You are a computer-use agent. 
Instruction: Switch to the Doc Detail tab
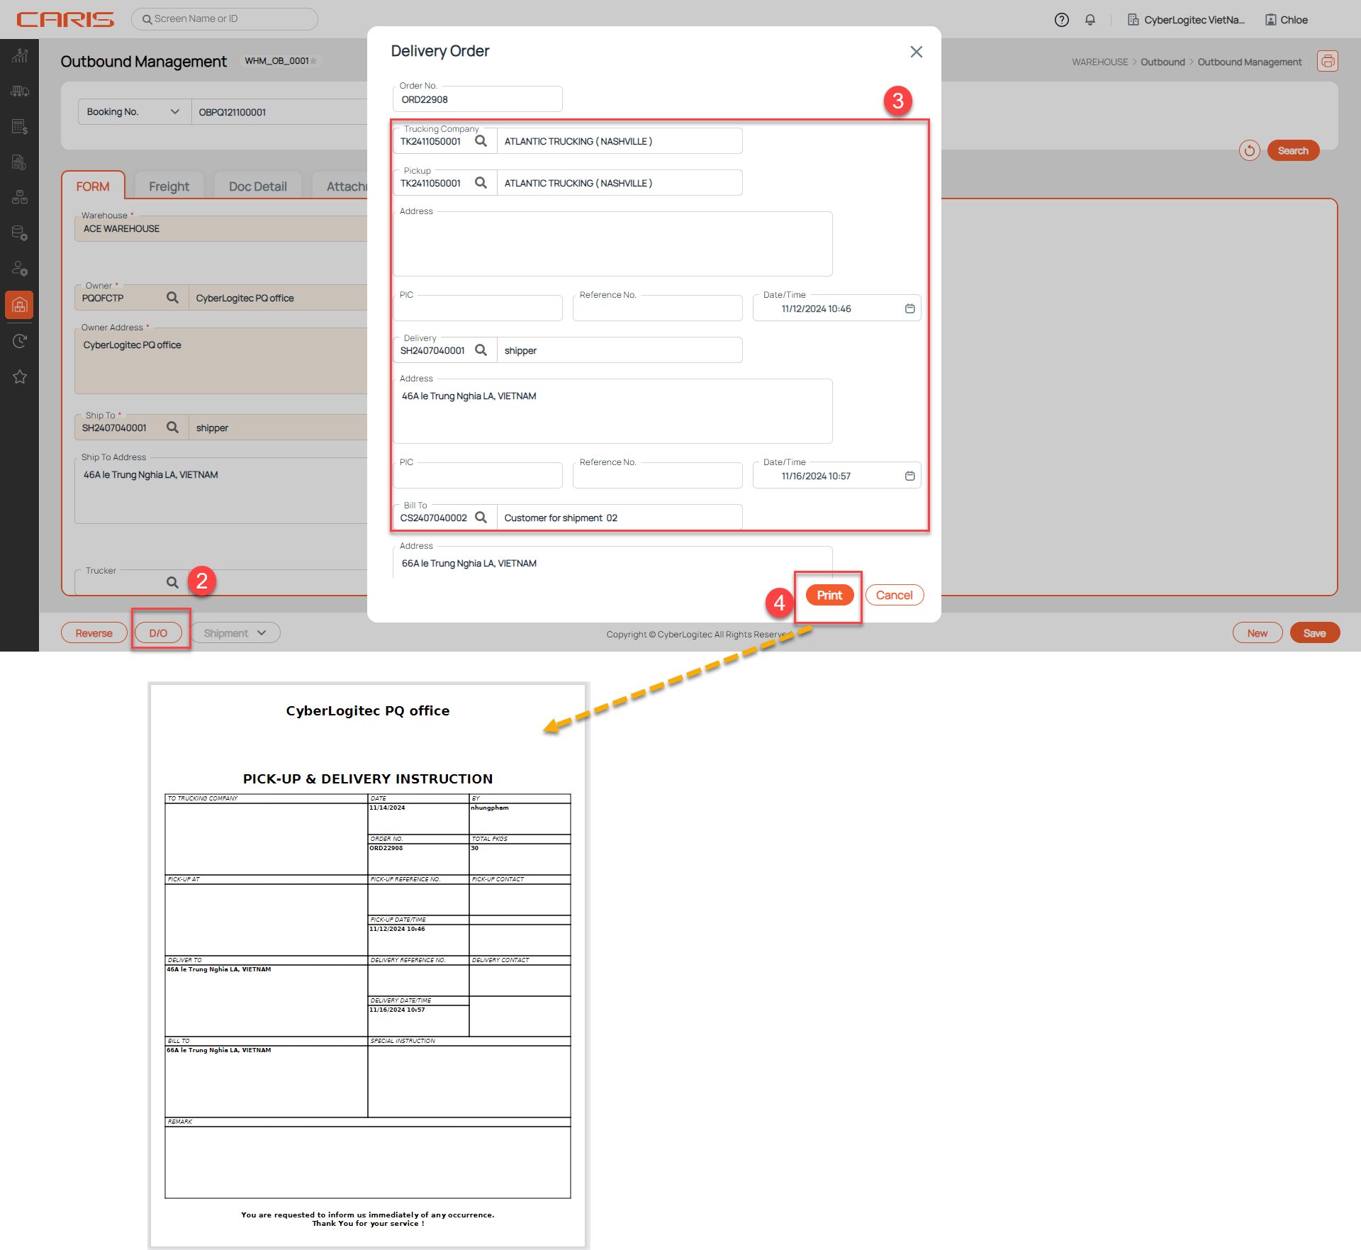point(257,186)
